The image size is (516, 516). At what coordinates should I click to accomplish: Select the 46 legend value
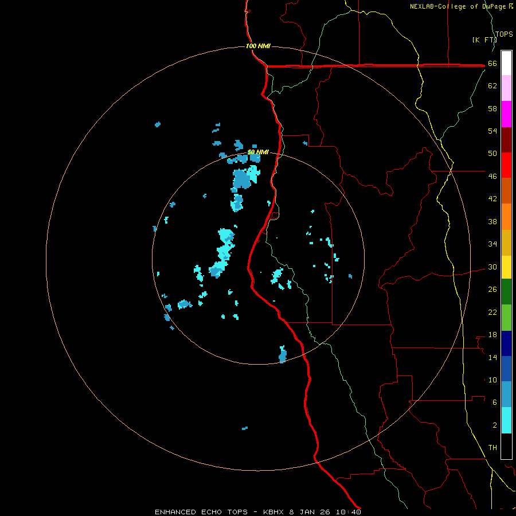pyautogui.click(x=492, y=177)
